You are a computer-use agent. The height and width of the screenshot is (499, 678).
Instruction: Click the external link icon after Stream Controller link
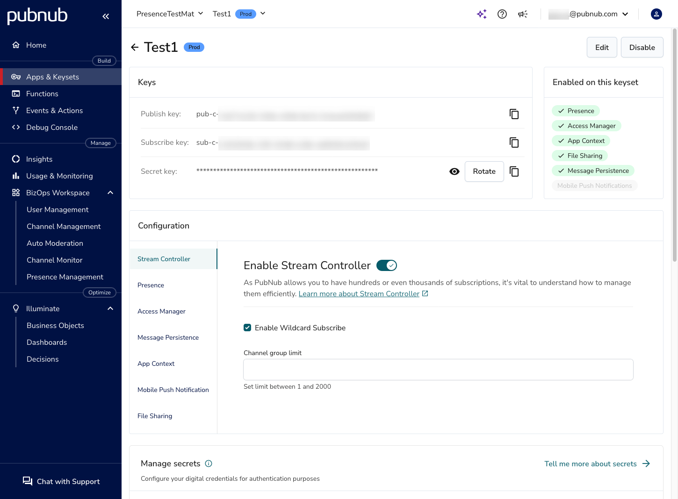(425, 293)
